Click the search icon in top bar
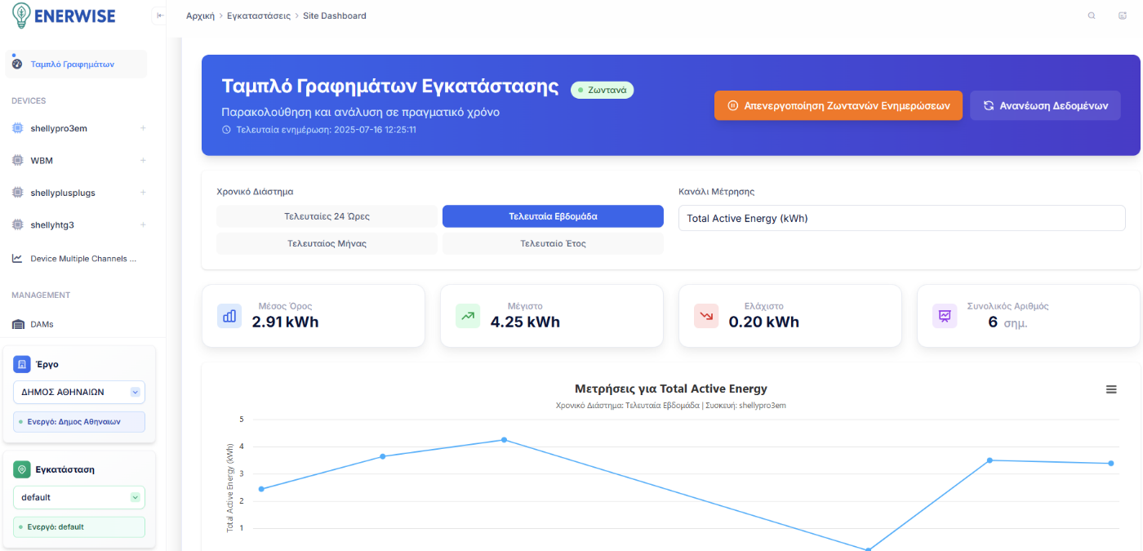The width and height of the screenshot is (1143, 551). coord(1092,16)
